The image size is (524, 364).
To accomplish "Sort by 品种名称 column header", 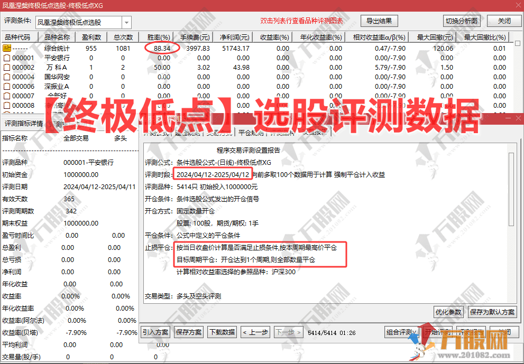I will [57, 38].
